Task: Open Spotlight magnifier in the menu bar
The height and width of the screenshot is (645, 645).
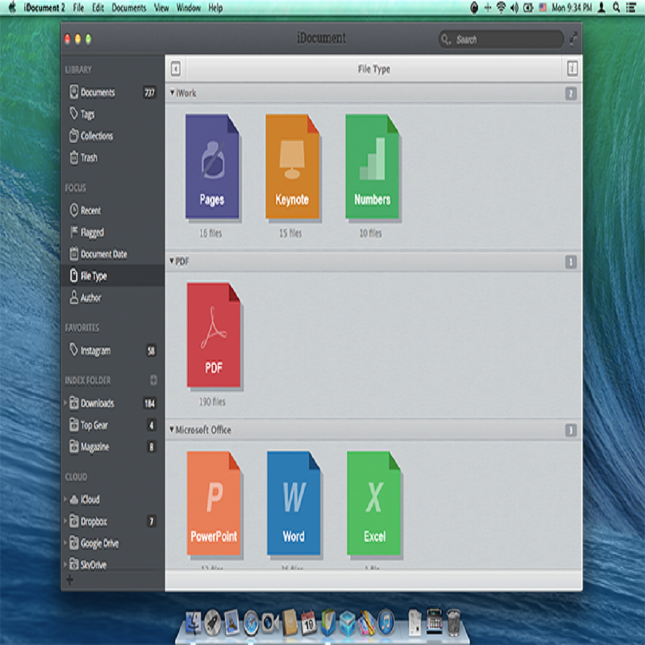Action: (616, 7)
